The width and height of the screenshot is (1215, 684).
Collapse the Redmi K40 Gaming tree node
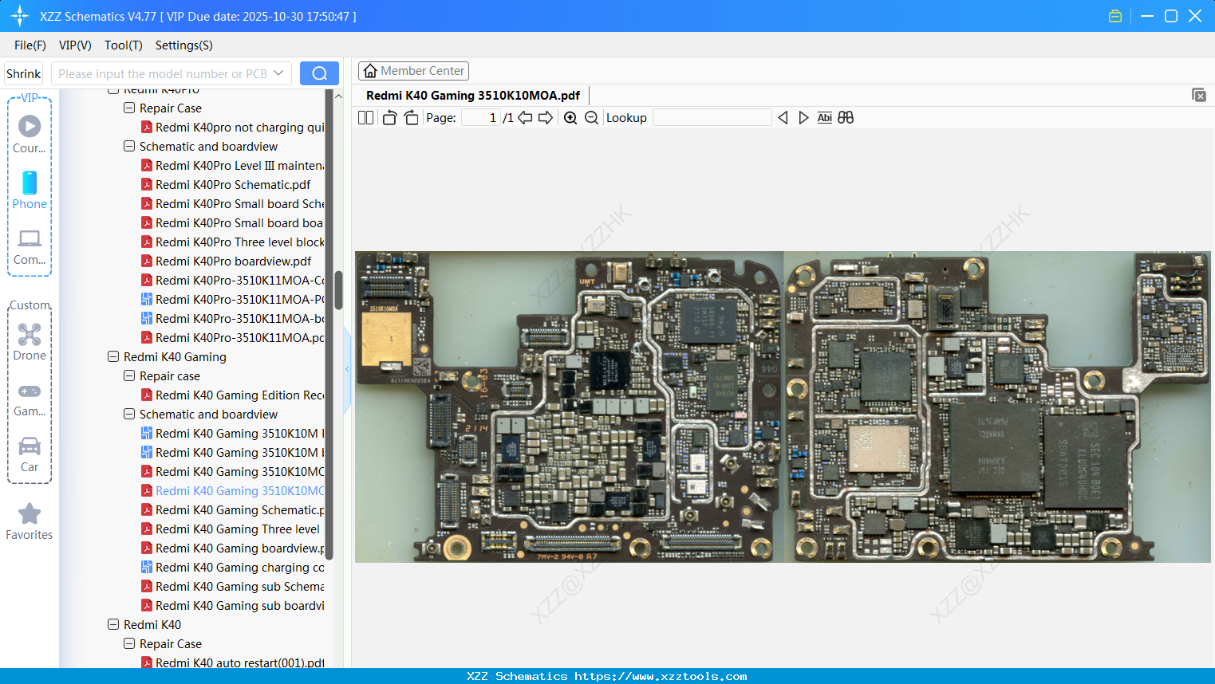(113, 357)
